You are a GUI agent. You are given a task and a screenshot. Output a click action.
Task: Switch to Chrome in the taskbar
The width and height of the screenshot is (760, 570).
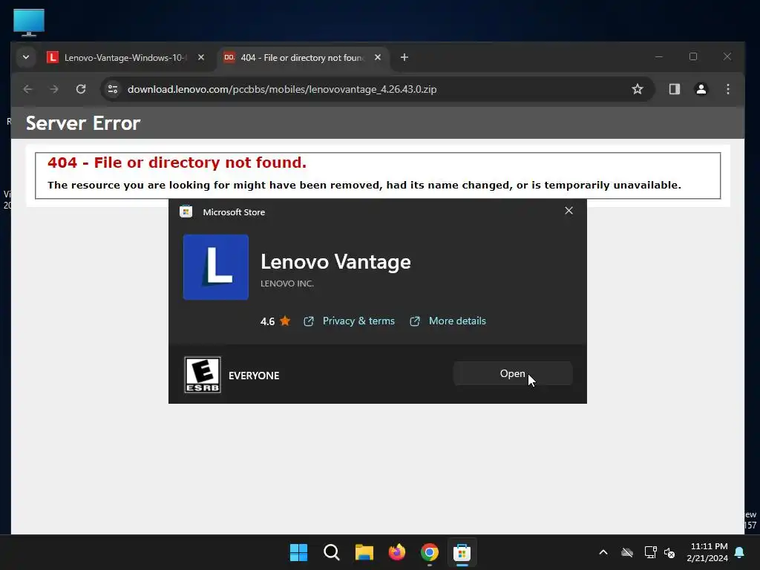click(x=430, y=552)
